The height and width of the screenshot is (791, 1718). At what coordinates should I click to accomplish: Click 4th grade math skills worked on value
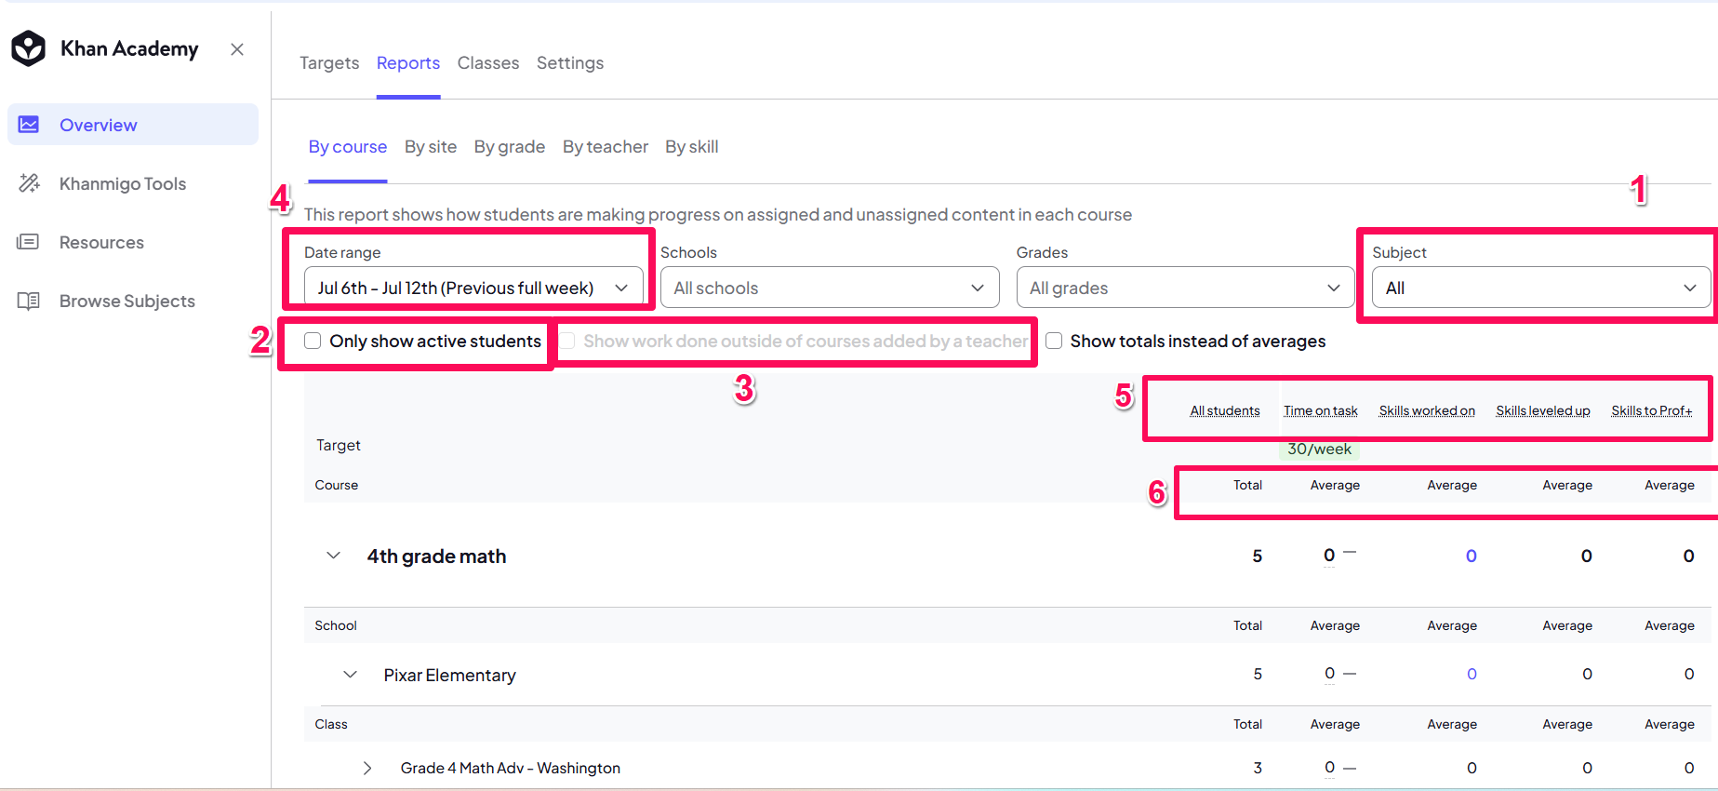(1472, 556)
